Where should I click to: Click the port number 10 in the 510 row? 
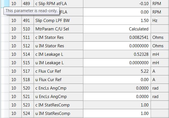(14, 29)
